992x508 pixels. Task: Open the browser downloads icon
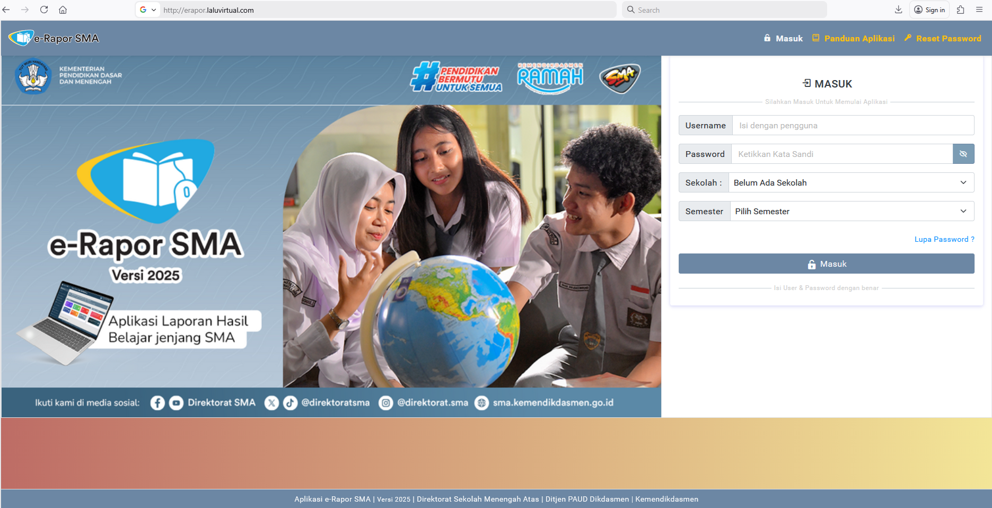pos(898,10)
